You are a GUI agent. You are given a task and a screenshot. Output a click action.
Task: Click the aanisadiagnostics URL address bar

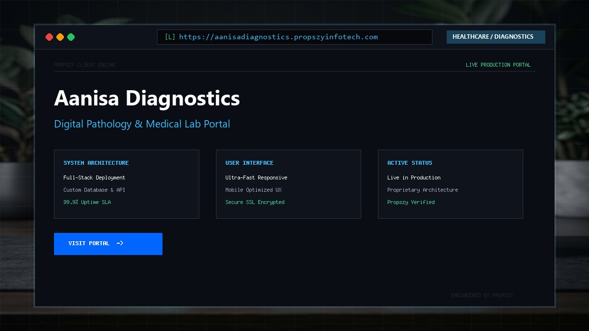(x=294, y=37)
